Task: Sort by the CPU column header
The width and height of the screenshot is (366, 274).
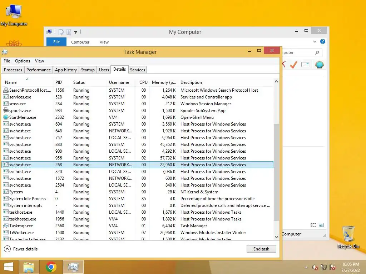Action: (x=143, y=82)
